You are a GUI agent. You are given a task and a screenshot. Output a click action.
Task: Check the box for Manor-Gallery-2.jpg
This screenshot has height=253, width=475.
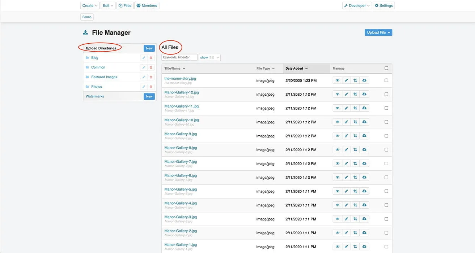click(386, 233)
